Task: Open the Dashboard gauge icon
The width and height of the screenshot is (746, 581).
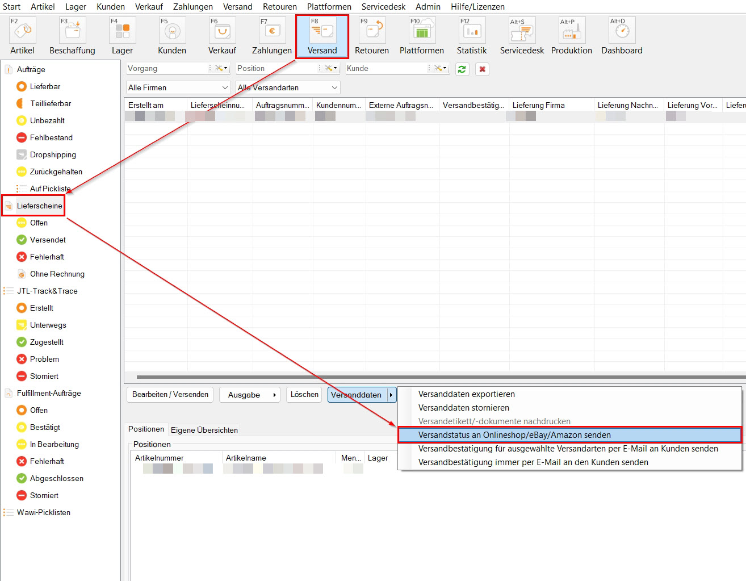Action: tap(622, 31)
